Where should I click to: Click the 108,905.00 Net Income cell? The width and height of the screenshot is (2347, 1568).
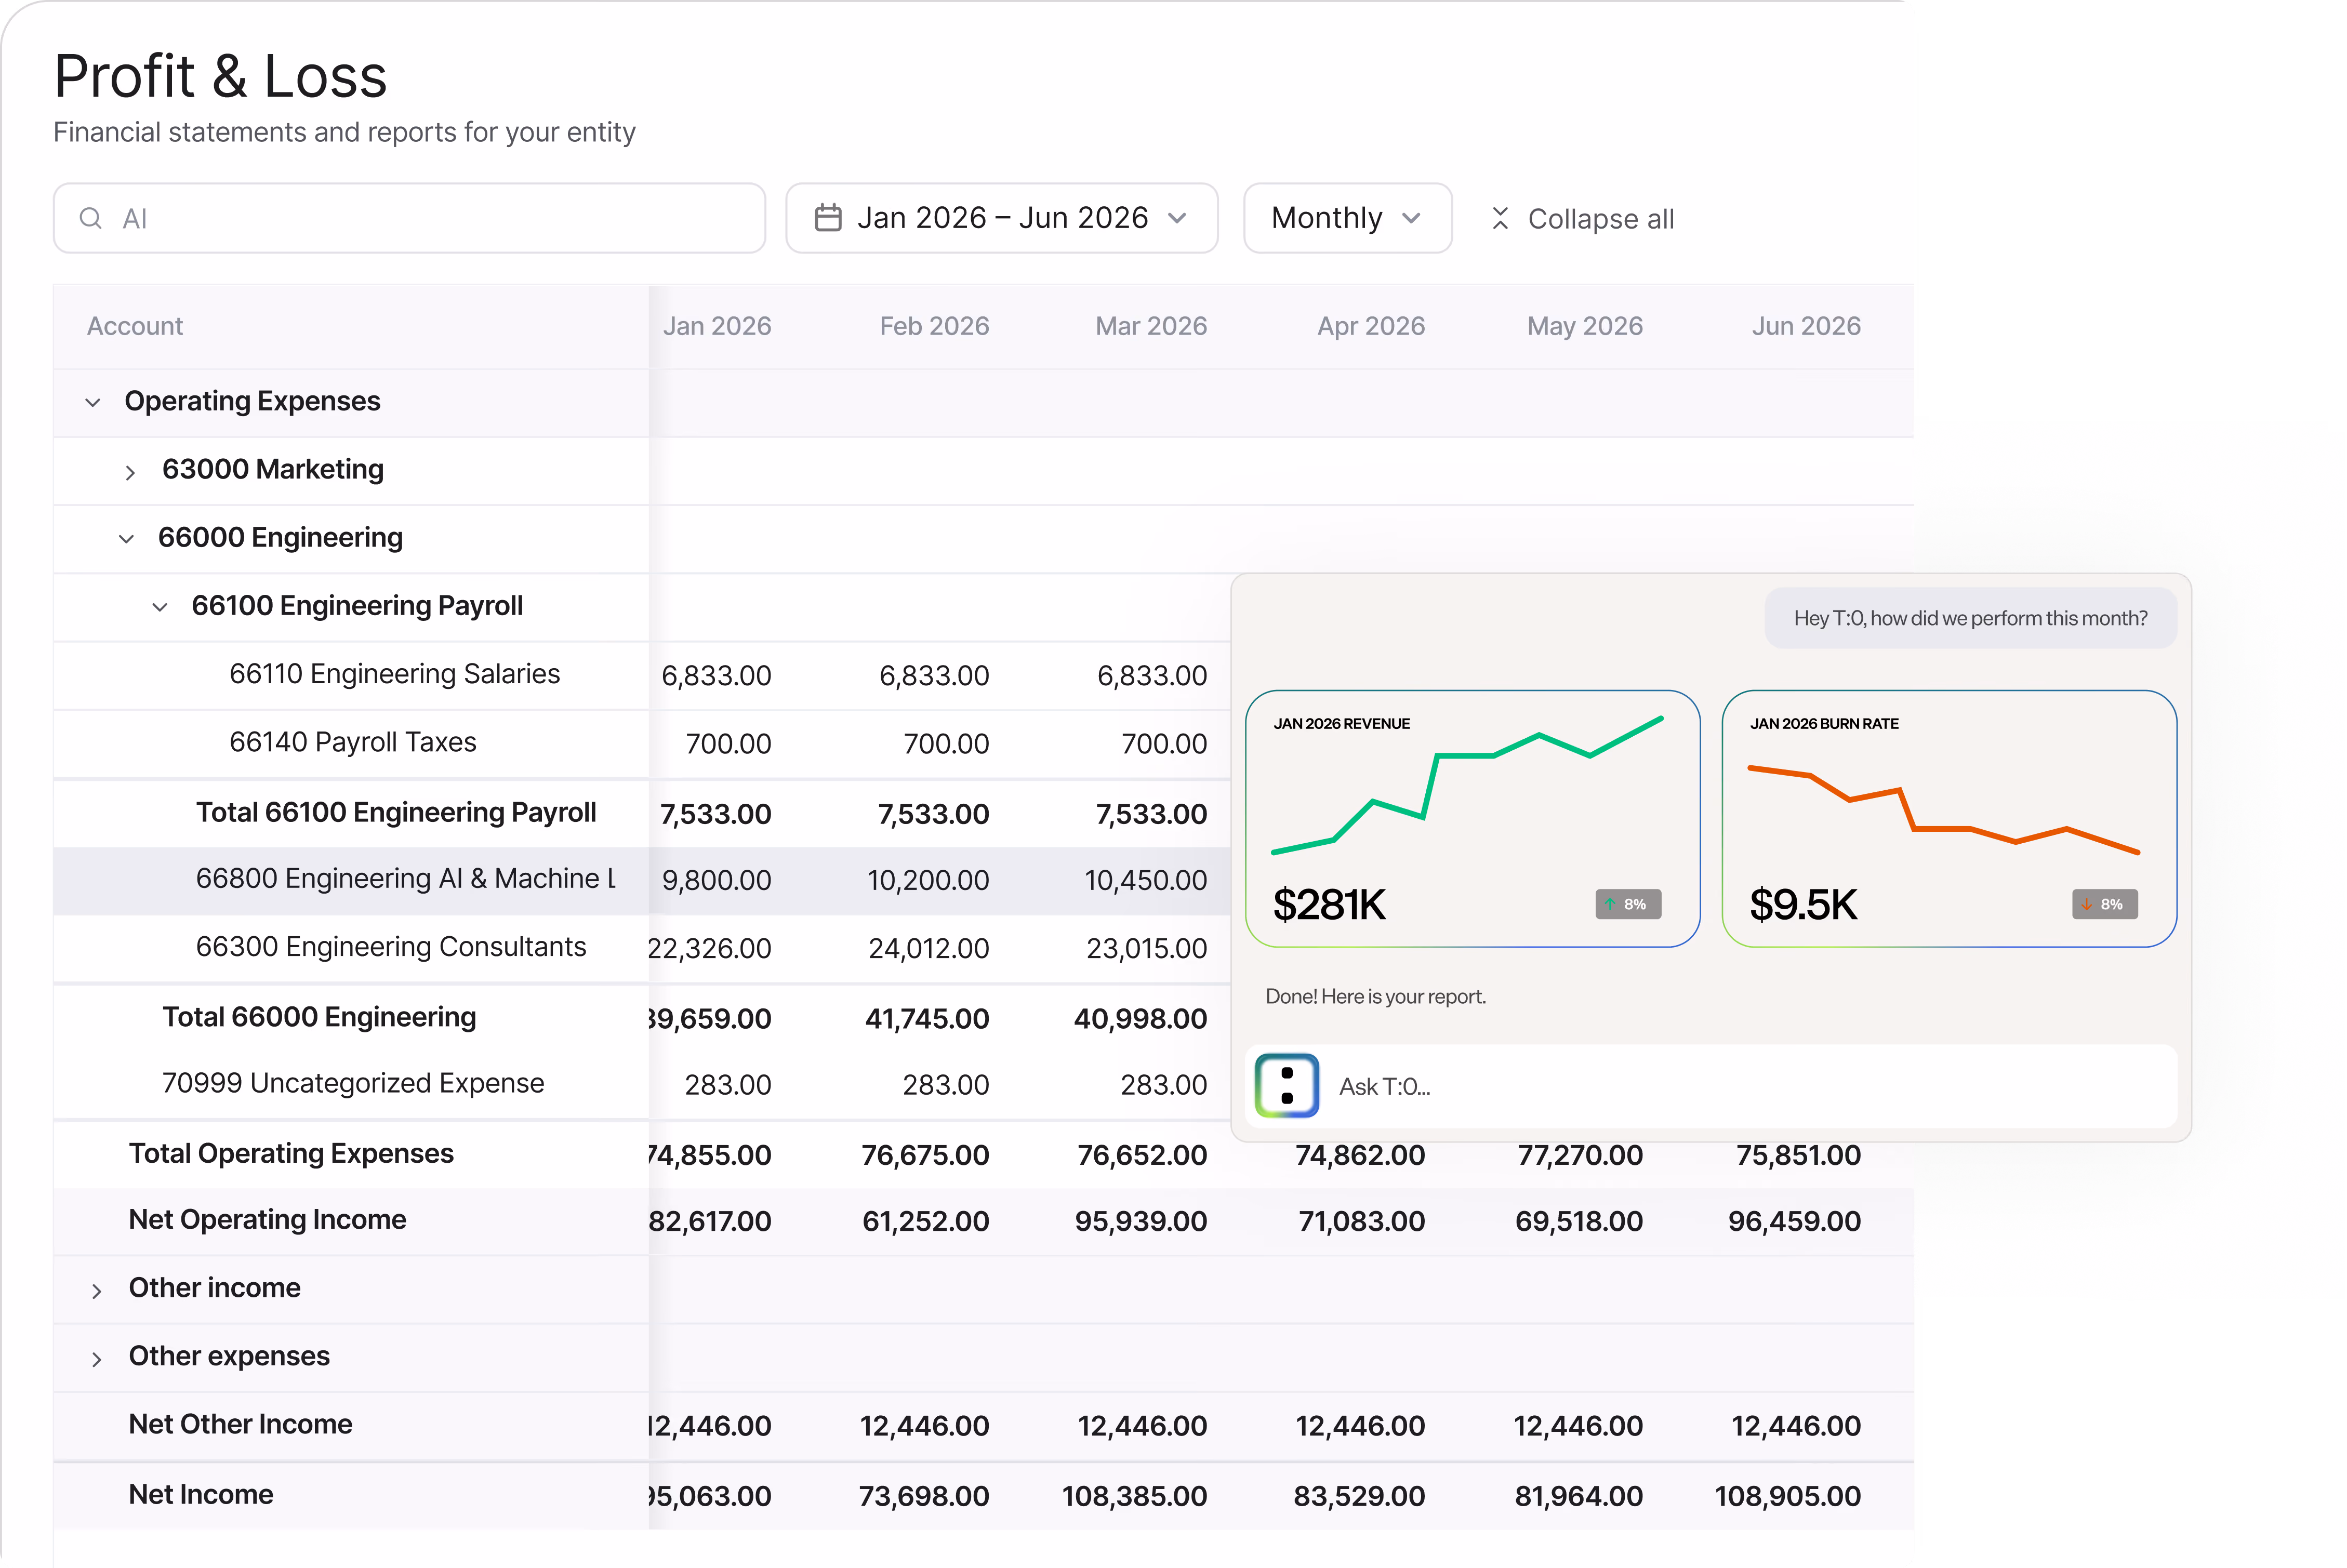coord(1787,1496)
